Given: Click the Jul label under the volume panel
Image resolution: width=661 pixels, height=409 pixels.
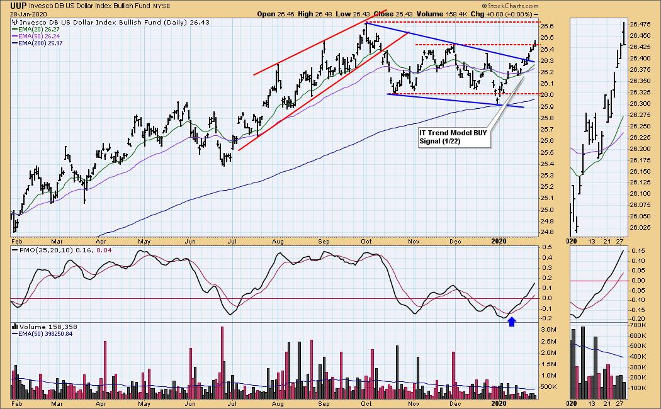Looking at the screenshot, I should click(232, 403).
